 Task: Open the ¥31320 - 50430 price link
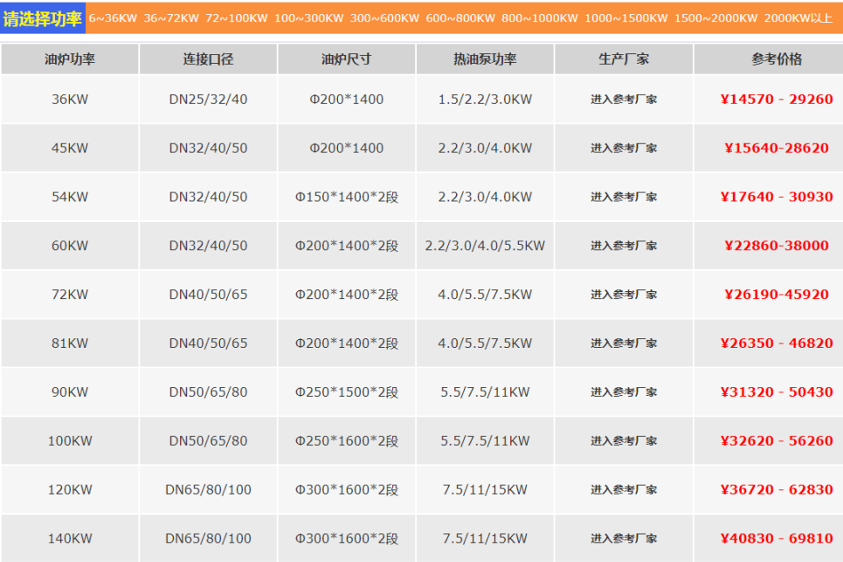click(777, 392)
